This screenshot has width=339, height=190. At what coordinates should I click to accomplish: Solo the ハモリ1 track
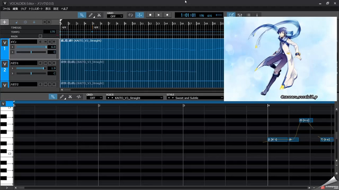50,63
